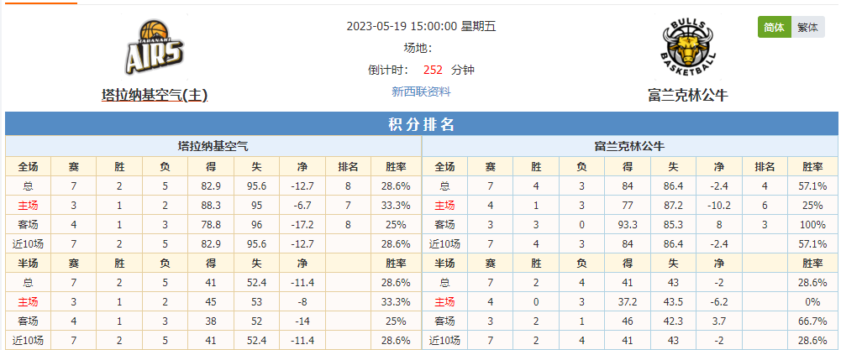Screen dimensions: 841x350
Task: Click the Bulls full-court 客场 row label
Action: pos(444,225)
